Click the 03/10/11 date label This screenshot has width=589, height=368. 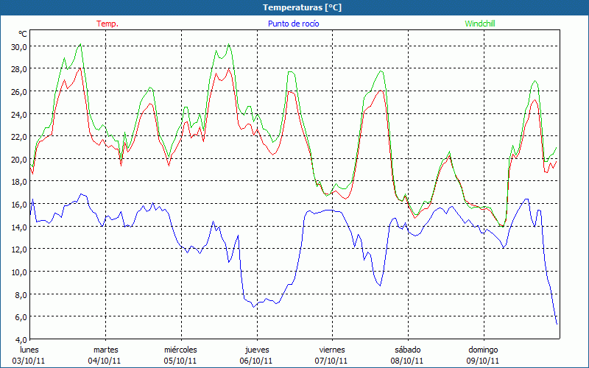29,361
